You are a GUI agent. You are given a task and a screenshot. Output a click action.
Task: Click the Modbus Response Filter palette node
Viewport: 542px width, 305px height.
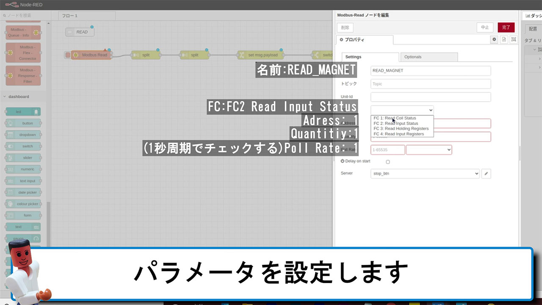[23, 76]
